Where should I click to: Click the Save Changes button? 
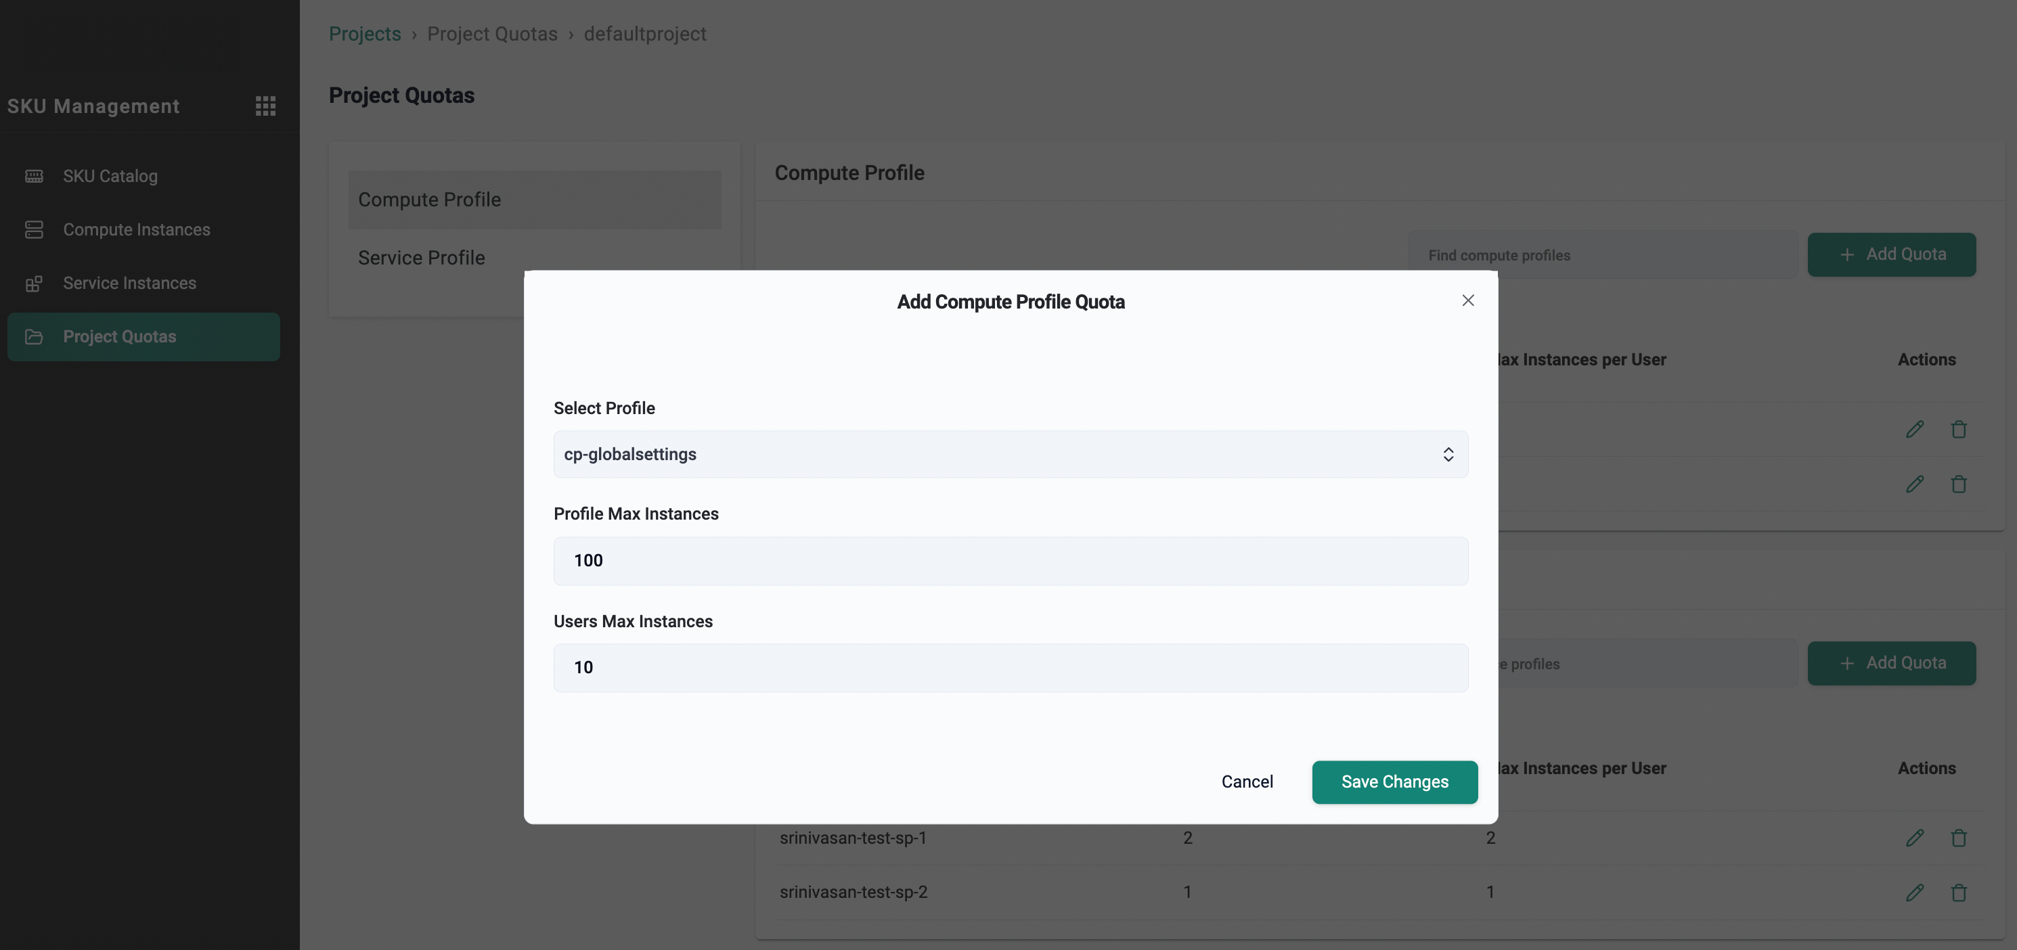coord(1394,782)
